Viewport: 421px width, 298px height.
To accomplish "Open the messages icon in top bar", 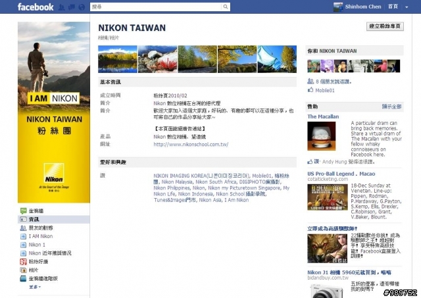I will [72, 7].
